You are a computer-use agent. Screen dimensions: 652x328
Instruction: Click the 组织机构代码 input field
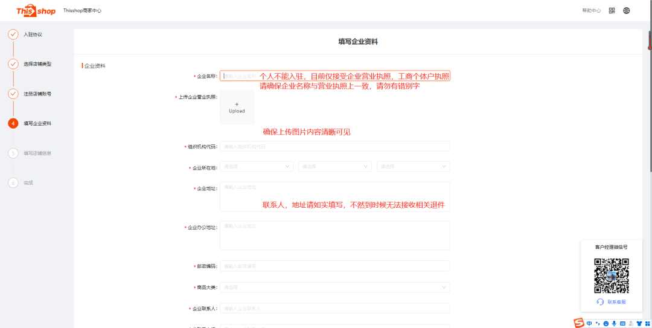[x=334, y=146]
